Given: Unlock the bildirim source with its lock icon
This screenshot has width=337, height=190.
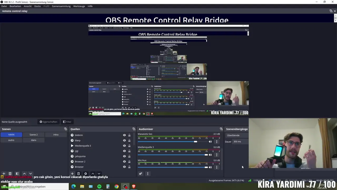Looking at the screenshot, I should tap(129, 135).
